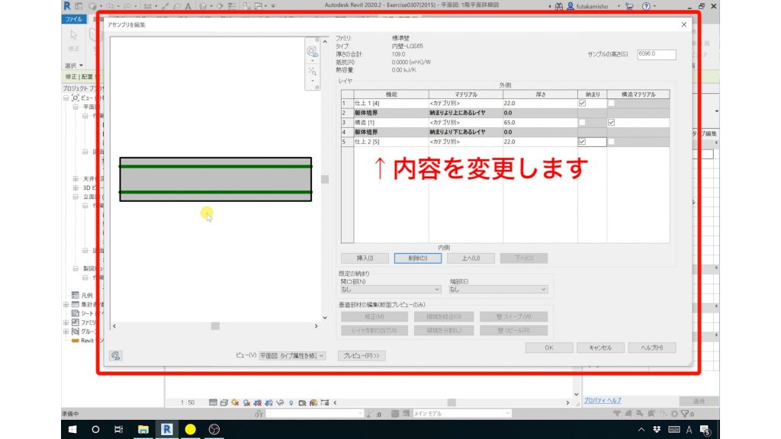
Task: Click the visual style icon on view control bar
Action: [x=223, y=402]
